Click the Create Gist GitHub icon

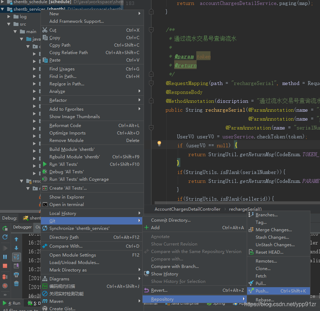[45, 309]
